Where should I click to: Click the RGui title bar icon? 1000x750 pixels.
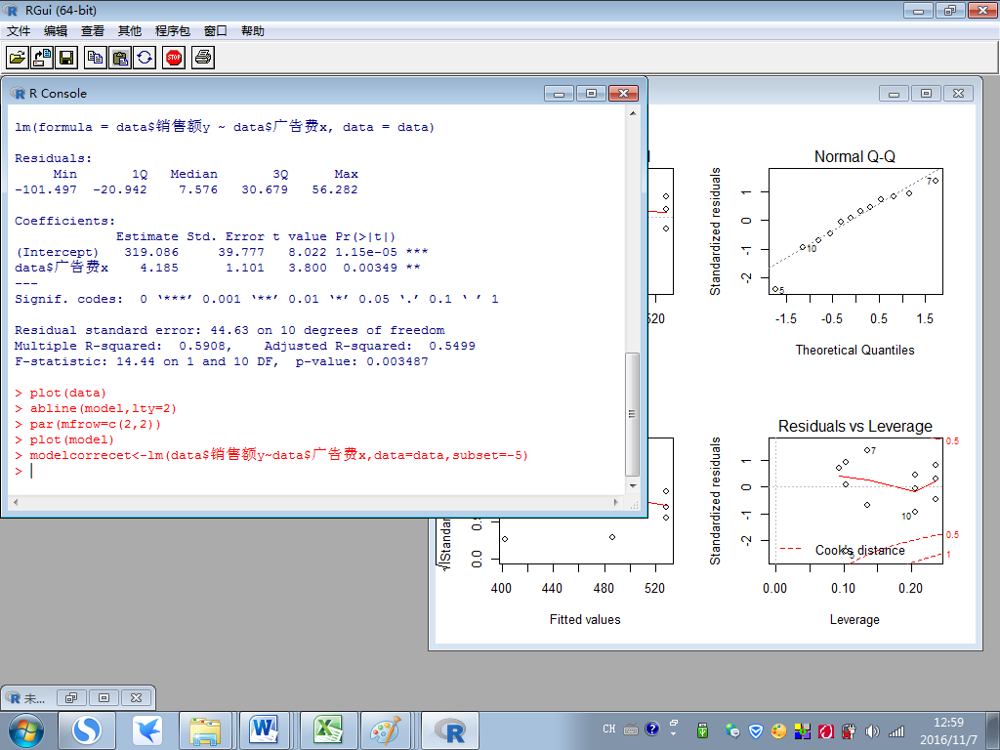[x=11, y=10]
